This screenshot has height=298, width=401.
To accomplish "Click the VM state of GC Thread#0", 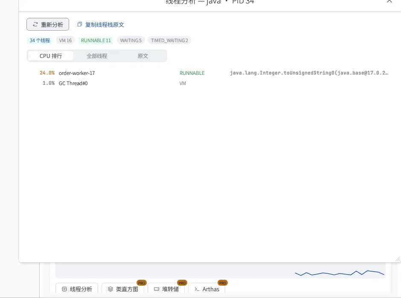I will tap(183, 83).
